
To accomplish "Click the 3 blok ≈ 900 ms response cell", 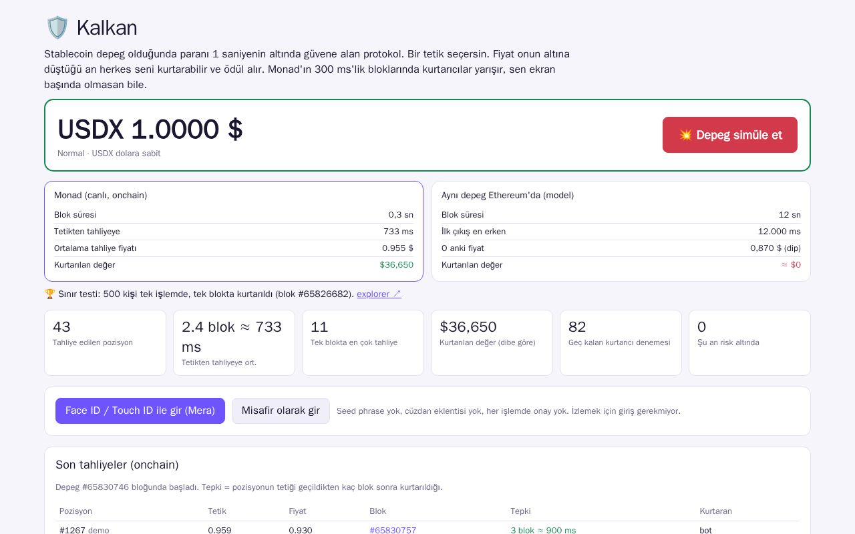I will coord(543,530).
